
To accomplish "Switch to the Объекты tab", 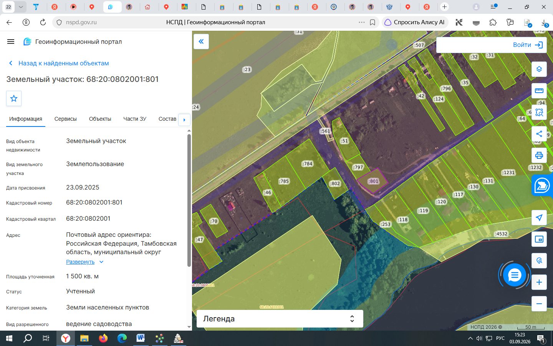I will (100, 119).
